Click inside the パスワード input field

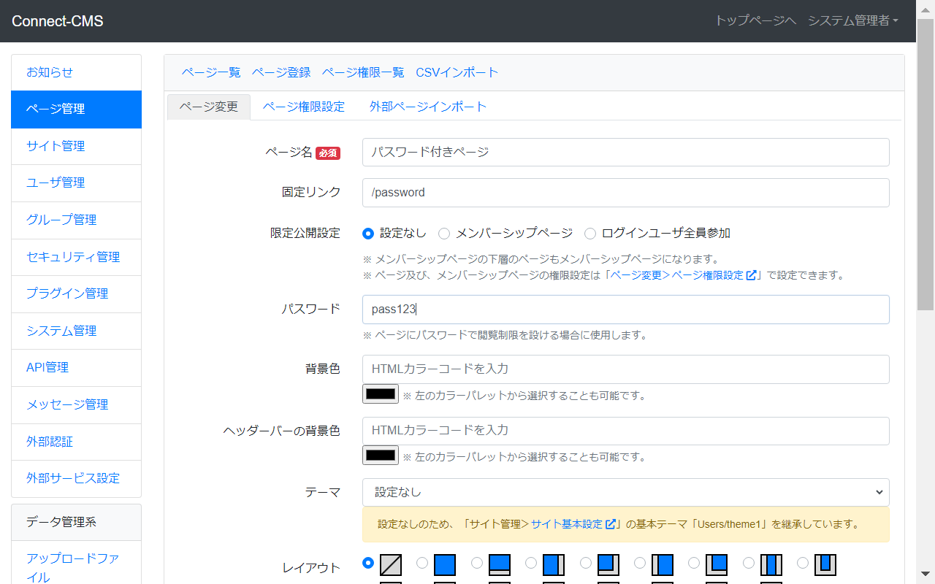point(625,309)
